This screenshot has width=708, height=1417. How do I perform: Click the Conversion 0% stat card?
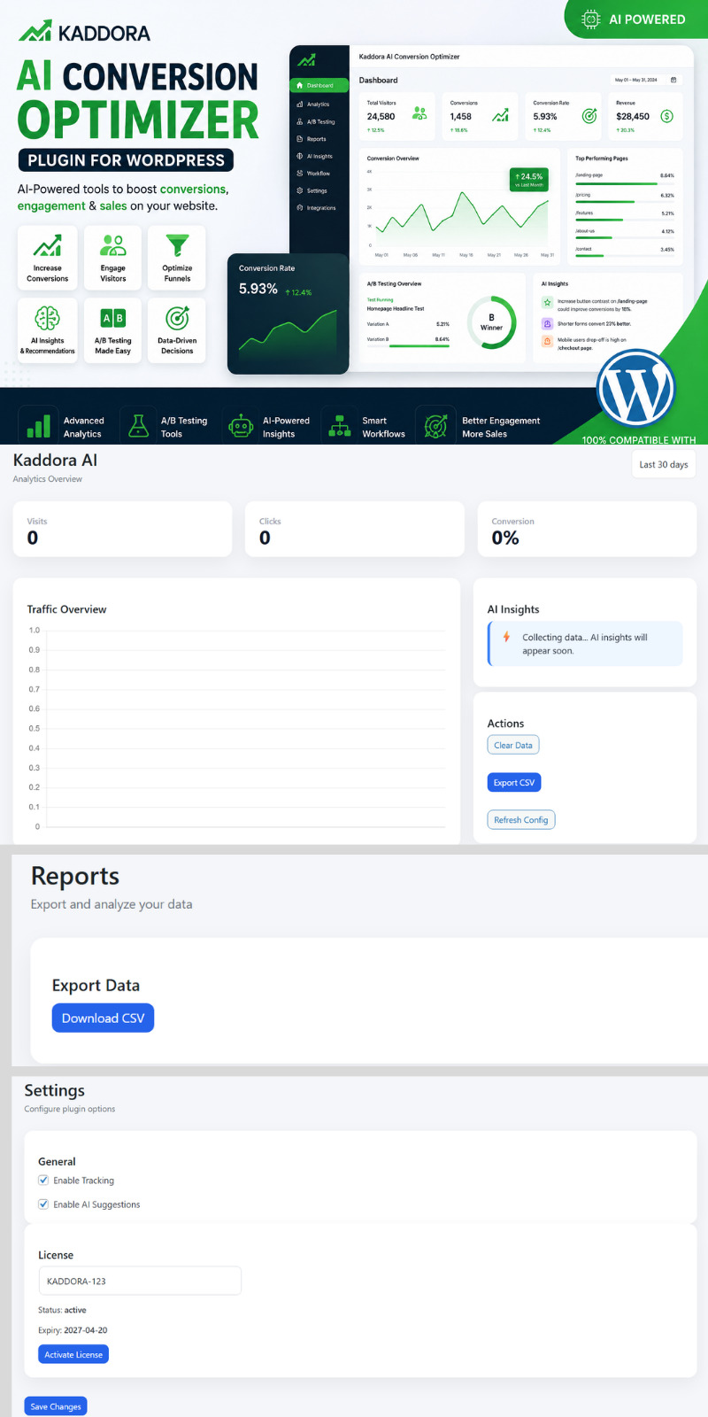click(587, 529)
